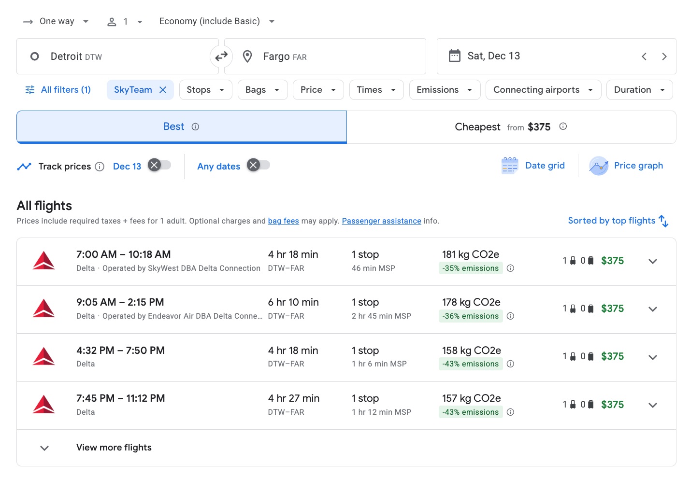Click the All filters settings icon
This screenshot has height=478, width=690.
coord(29,89)
